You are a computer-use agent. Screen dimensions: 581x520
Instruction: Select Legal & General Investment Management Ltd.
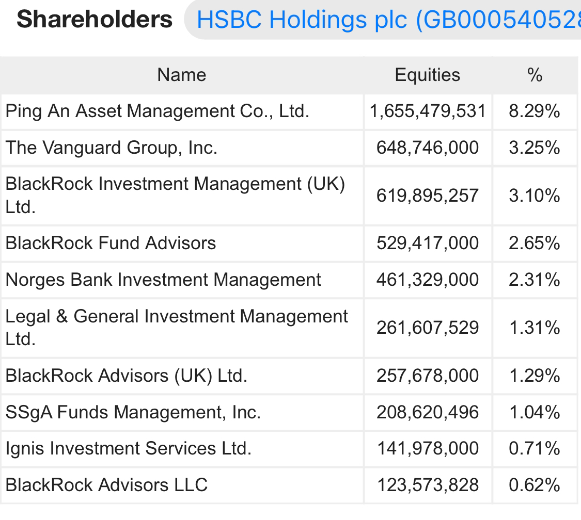(x=176, y=327)
